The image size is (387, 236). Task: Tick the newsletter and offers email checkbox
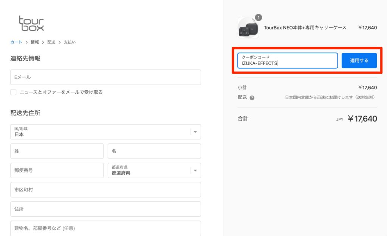pyautogui.click(x=13, y=92)
